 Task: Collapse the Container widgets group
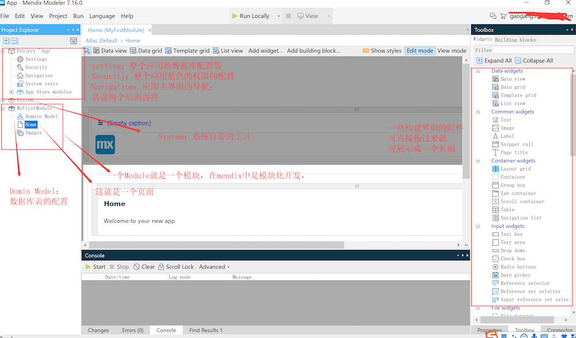pyautogui.click(x=478, y=160)
